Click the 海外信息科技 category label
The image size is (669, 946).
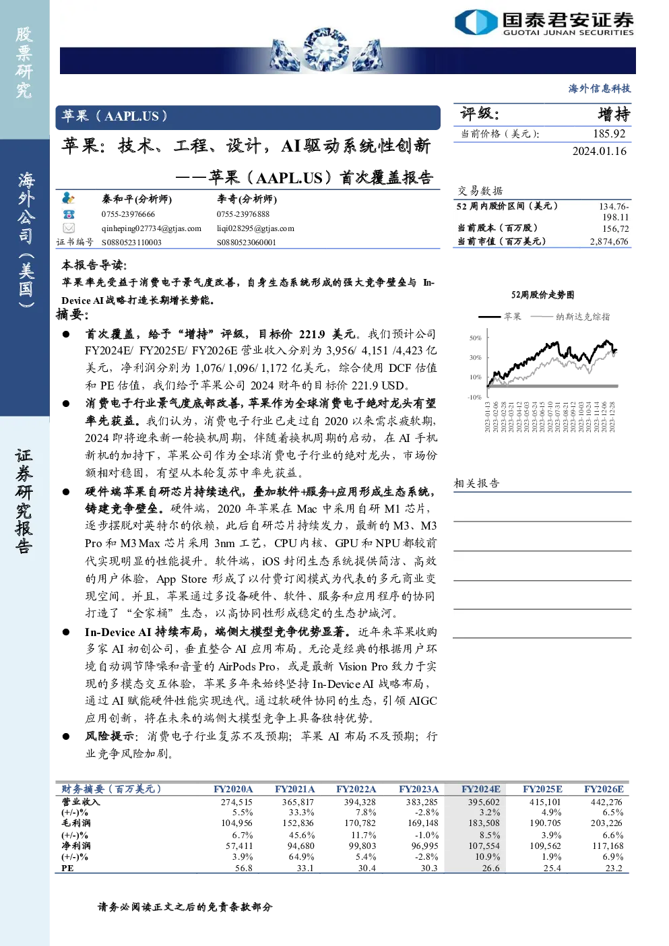(600, 88)
